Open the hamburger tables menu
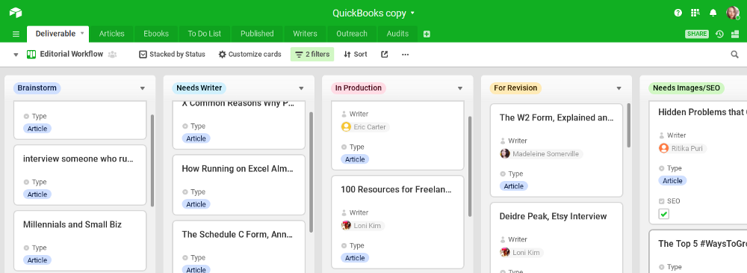 pyautogui.click(x=16, y=34)
